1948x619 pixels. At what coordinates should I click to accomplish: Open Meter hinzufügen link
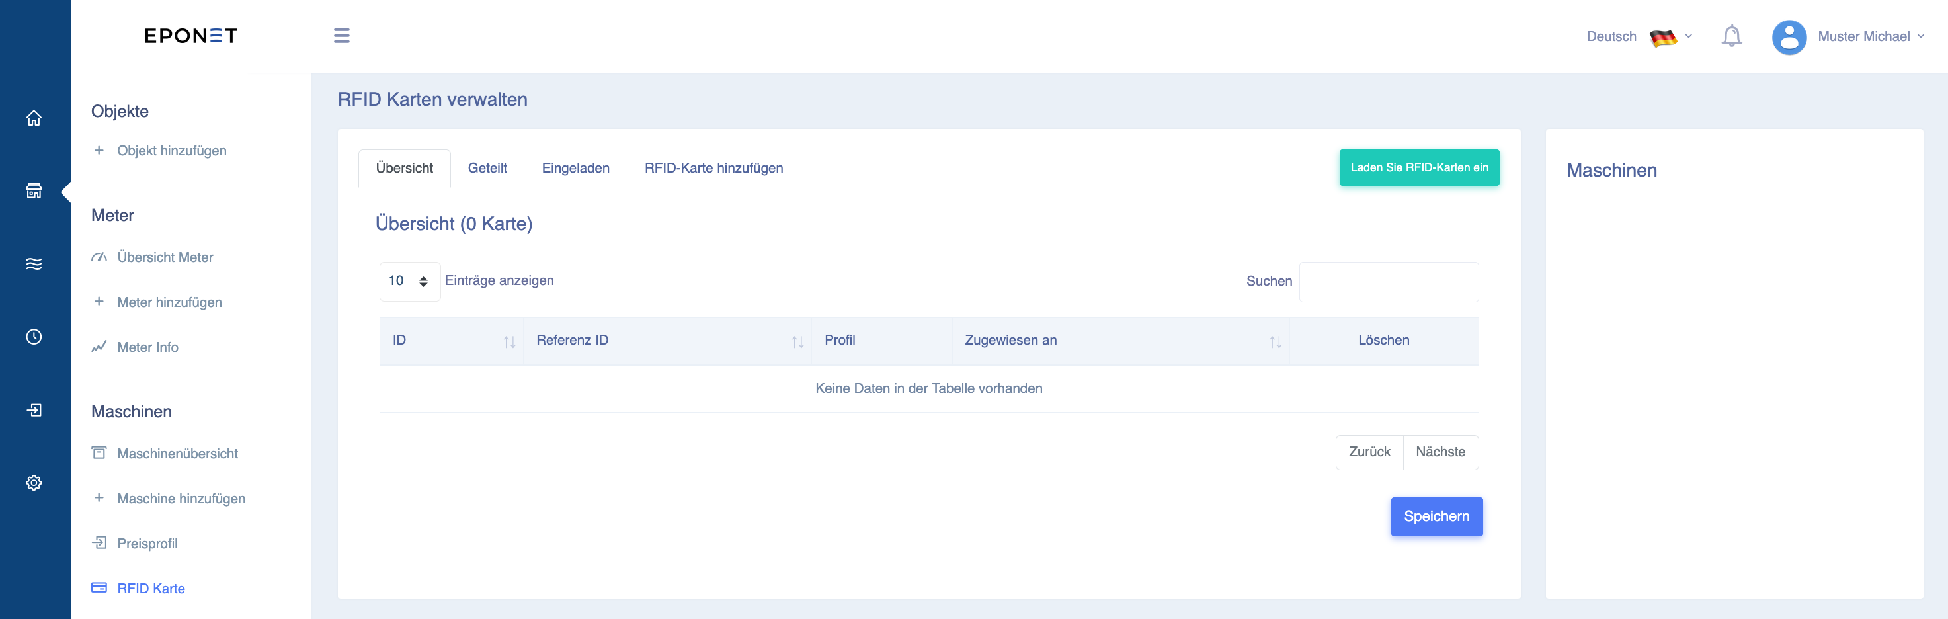click(169, 302)
